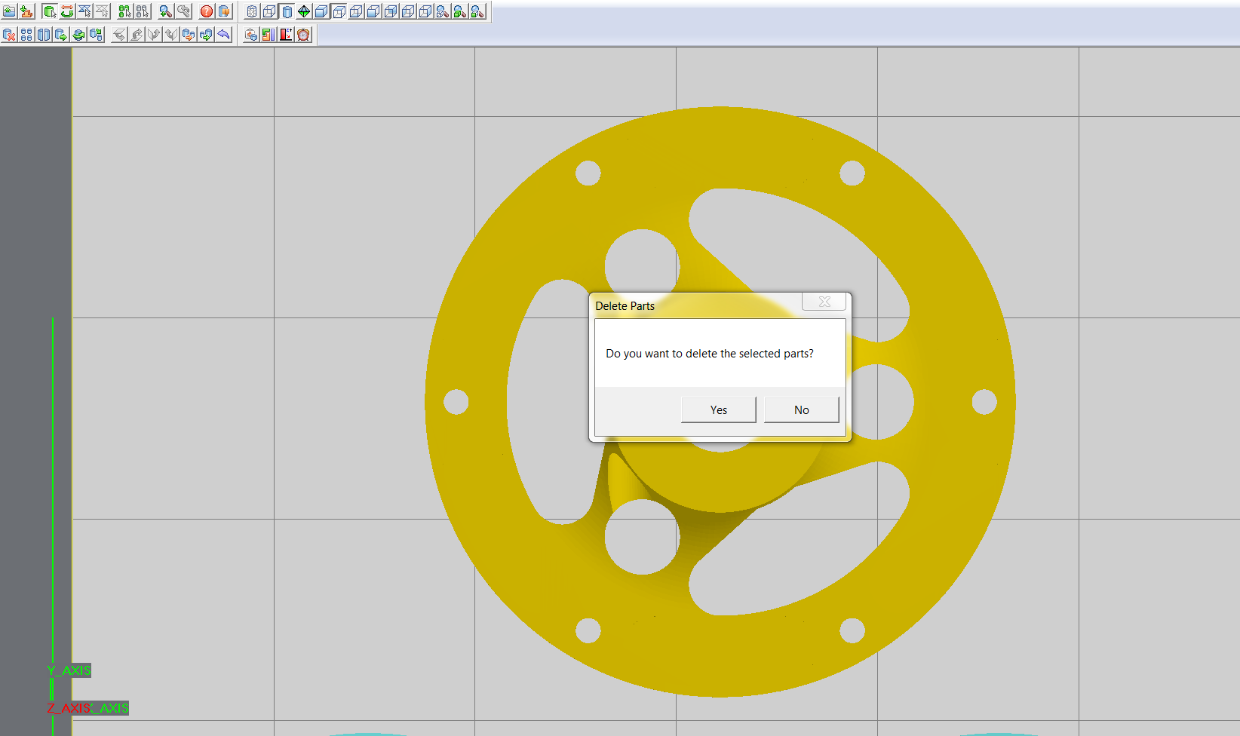Close the Delete Parts dialog
The height and width of the screenshot is (736, 1240).
coord(824,302)
